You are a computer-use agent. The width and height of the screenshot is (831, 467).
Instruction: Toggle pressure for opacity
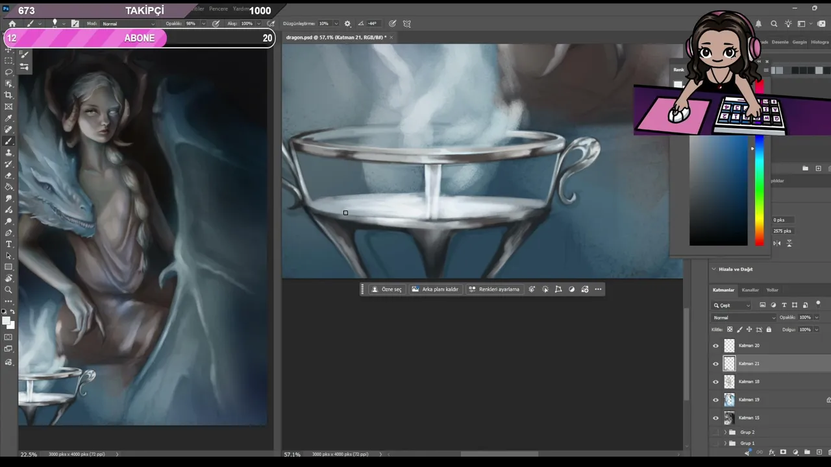tap(215, 24)
